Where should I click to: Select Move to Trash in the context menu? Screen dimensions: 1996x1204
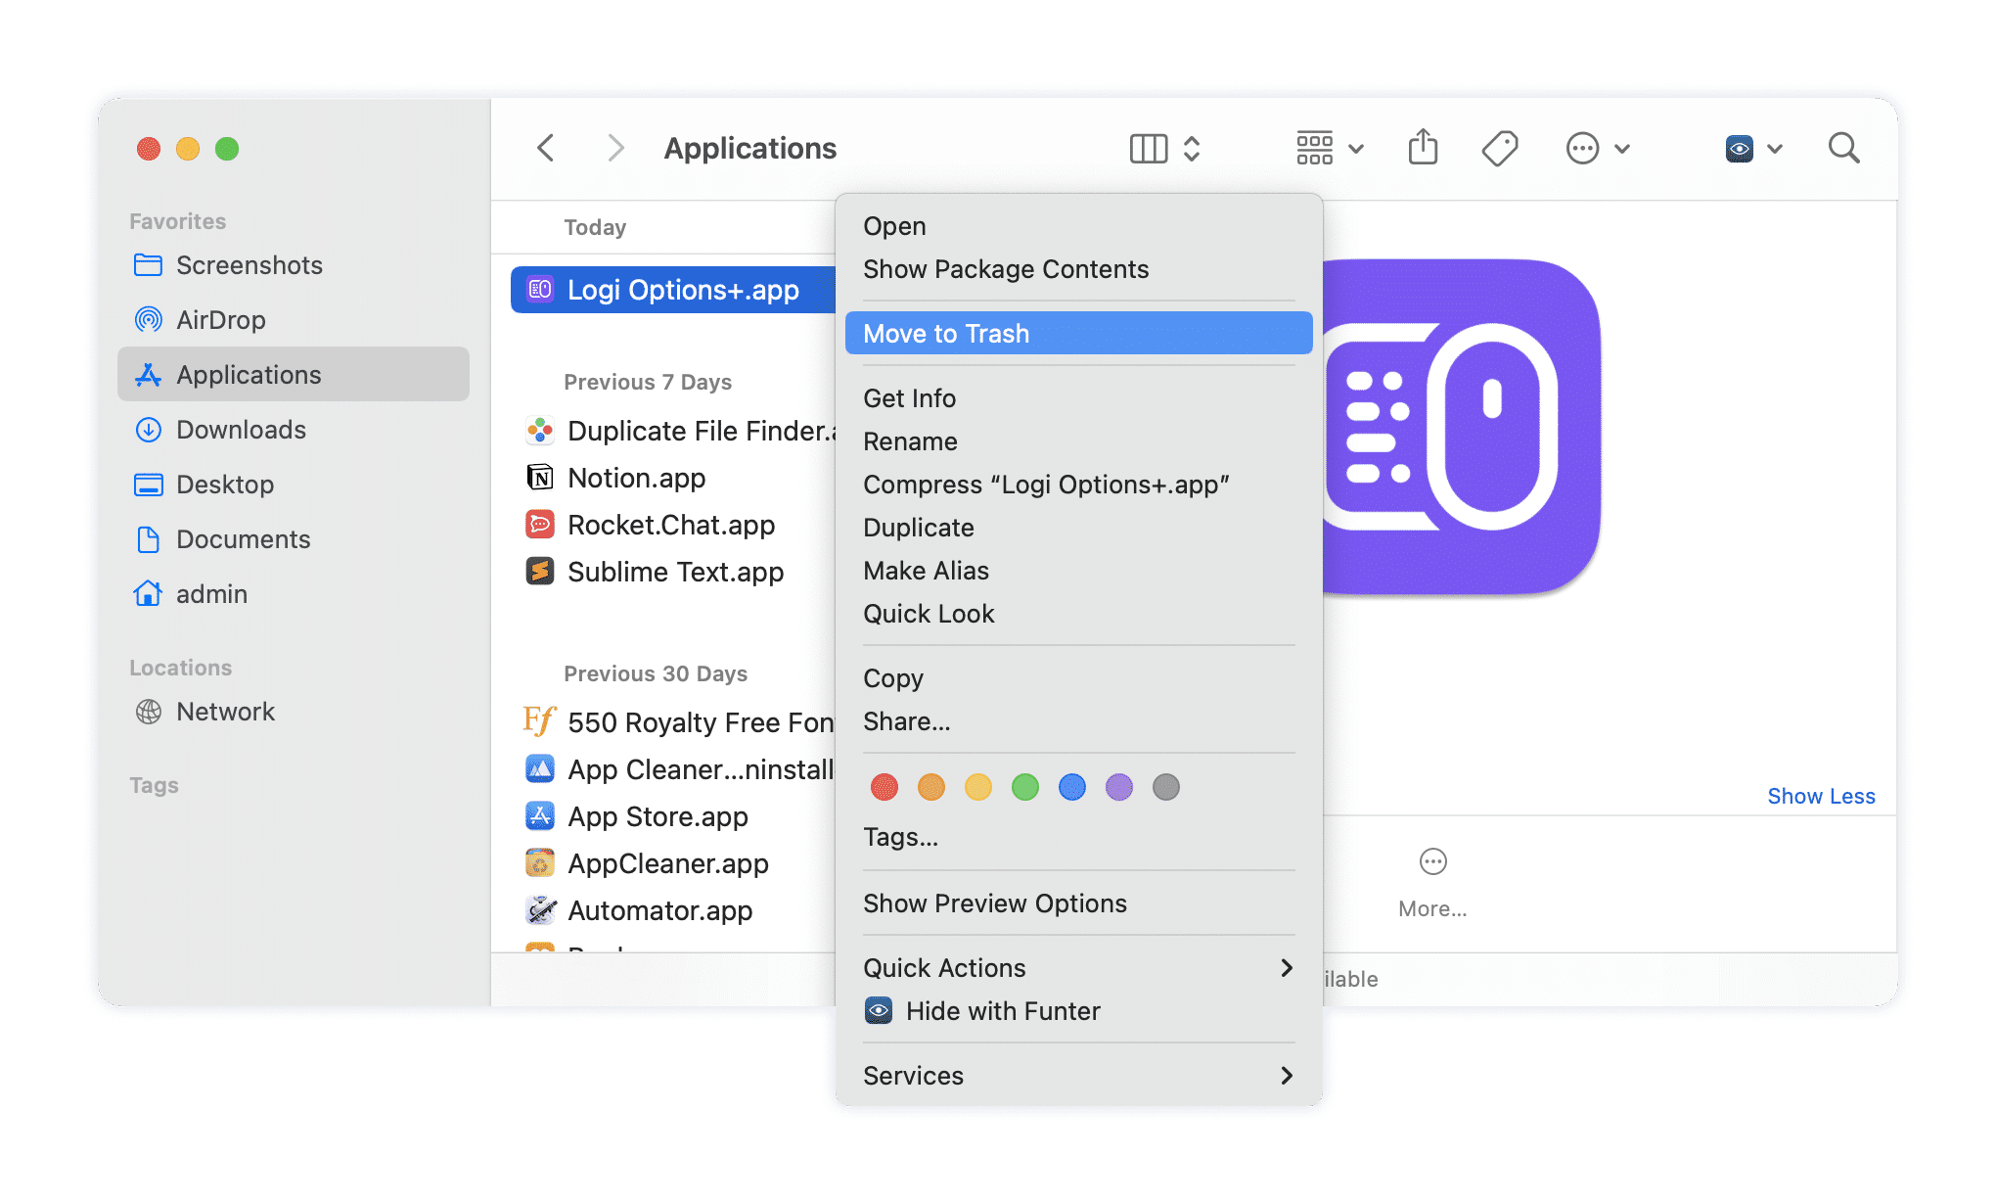coord(945,333)
